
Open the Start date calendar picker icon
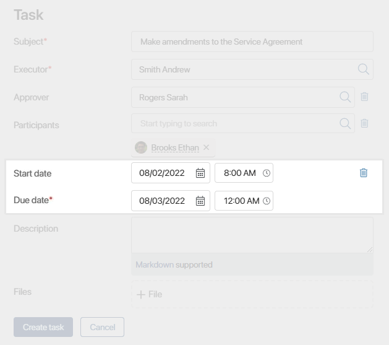(x=200, y=173)
